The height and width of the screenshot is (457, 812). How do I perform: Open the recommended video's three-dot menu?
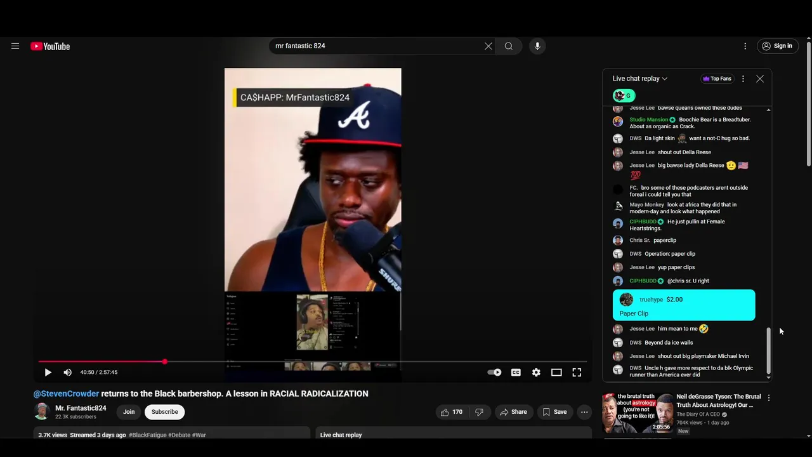769,398
